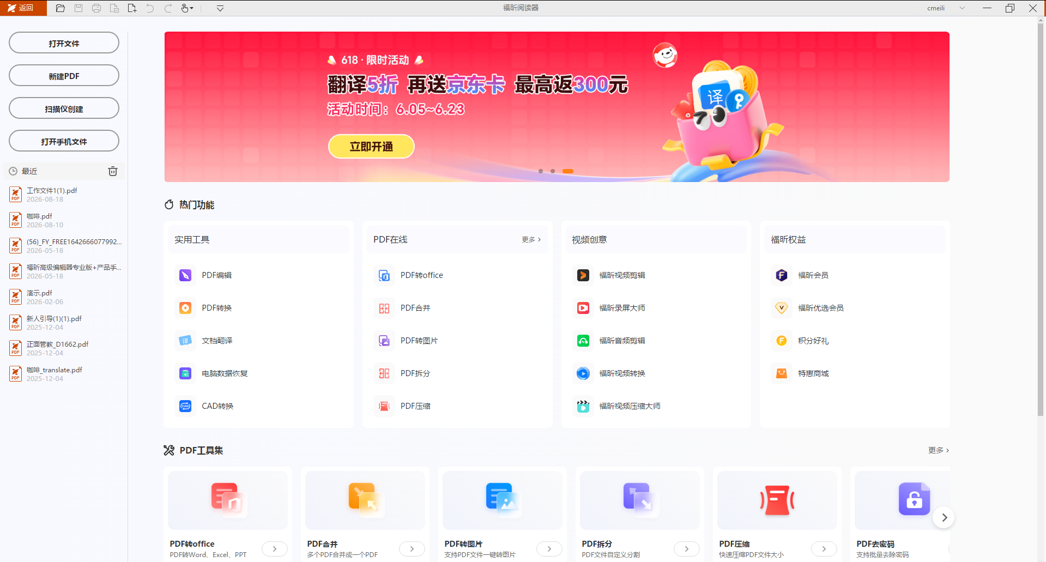Click the PDF合并 online icon
Viewport: 1046px width, 562px height.
click(384, 308)
